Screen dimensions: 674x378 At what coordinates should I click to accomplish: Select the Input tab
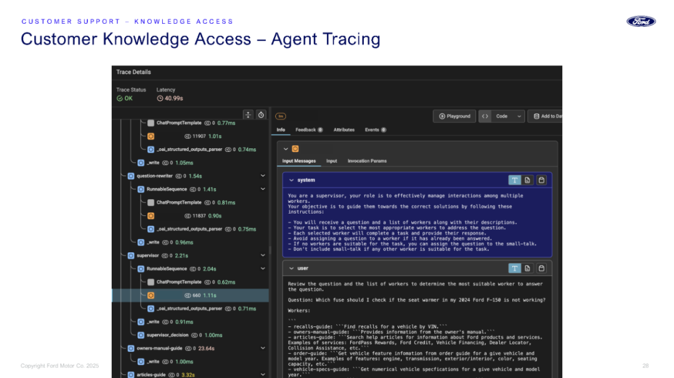[x=331, y=161]
